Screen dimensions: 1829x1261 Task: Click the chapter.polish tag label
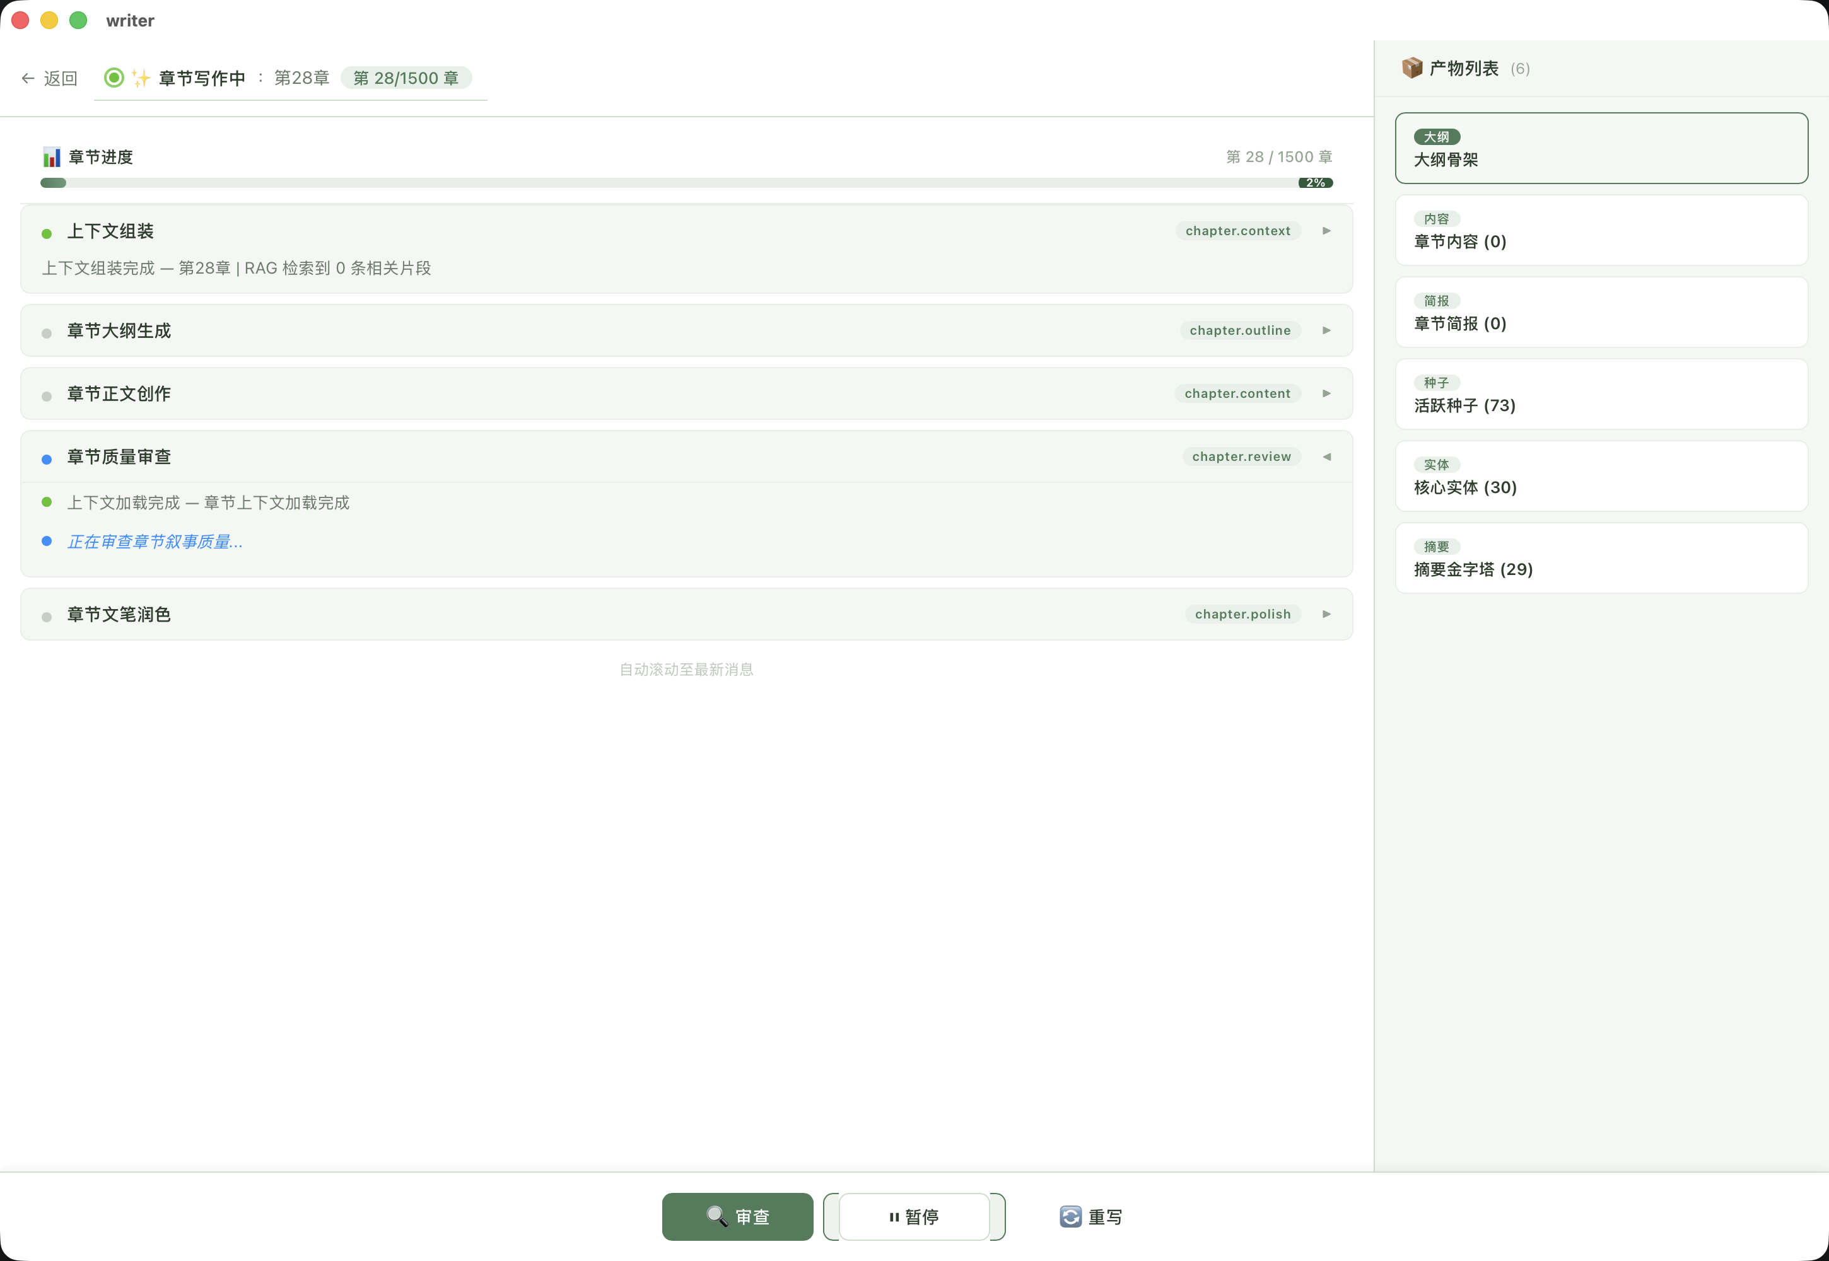pyautogui.click(x=1242, y=614)
